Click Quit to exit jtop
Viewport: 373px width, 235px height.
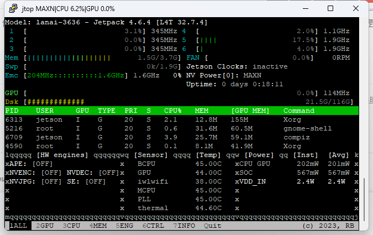point(212,226)
